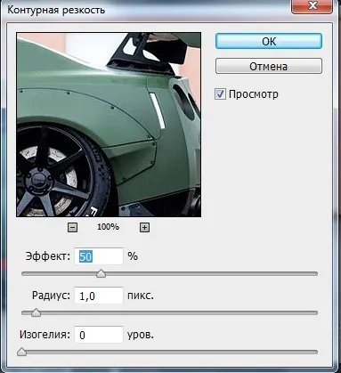
Task: Click the Эффект slider handle
Action: [101, 273]
